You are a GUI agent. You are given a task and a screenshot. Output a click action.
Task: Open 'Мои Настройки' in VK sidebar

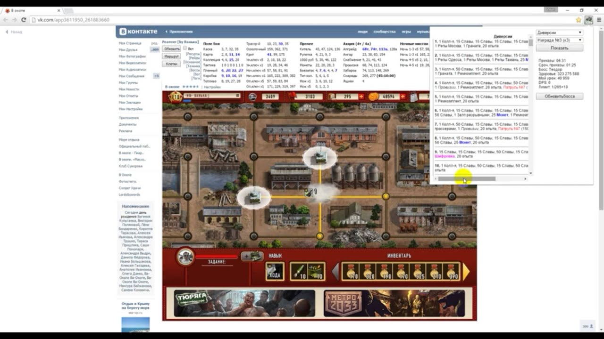(x=131, y=109)
